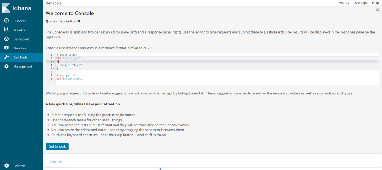Collapse the welcome panel with the up-arrow icon
Screen dimensions: 382x170
point(378,10)
